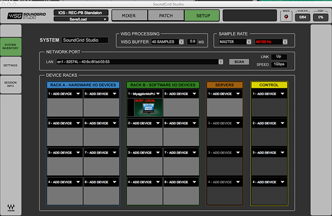Click the 0.9 MS latency value
Image resolution: width=332 pixels, height=216 pixels.
[192, 41]
